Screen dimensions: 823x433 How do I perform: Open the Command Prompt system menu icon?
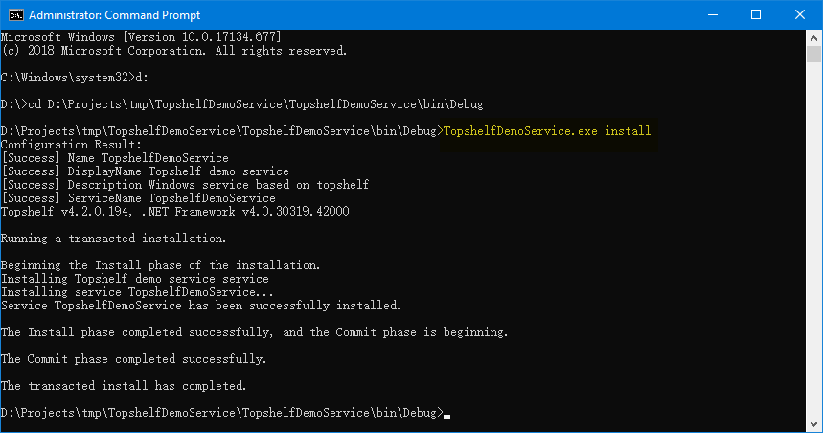click(15, 14)
